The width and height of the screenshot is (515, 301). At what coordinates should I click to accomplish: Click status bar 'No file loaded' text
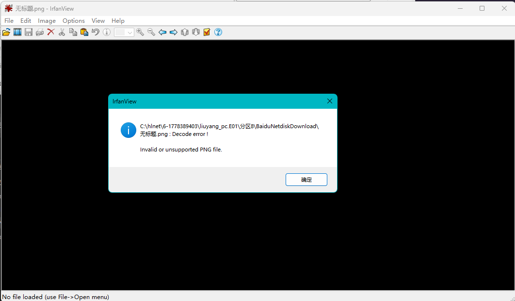click(x=55, y=297)
